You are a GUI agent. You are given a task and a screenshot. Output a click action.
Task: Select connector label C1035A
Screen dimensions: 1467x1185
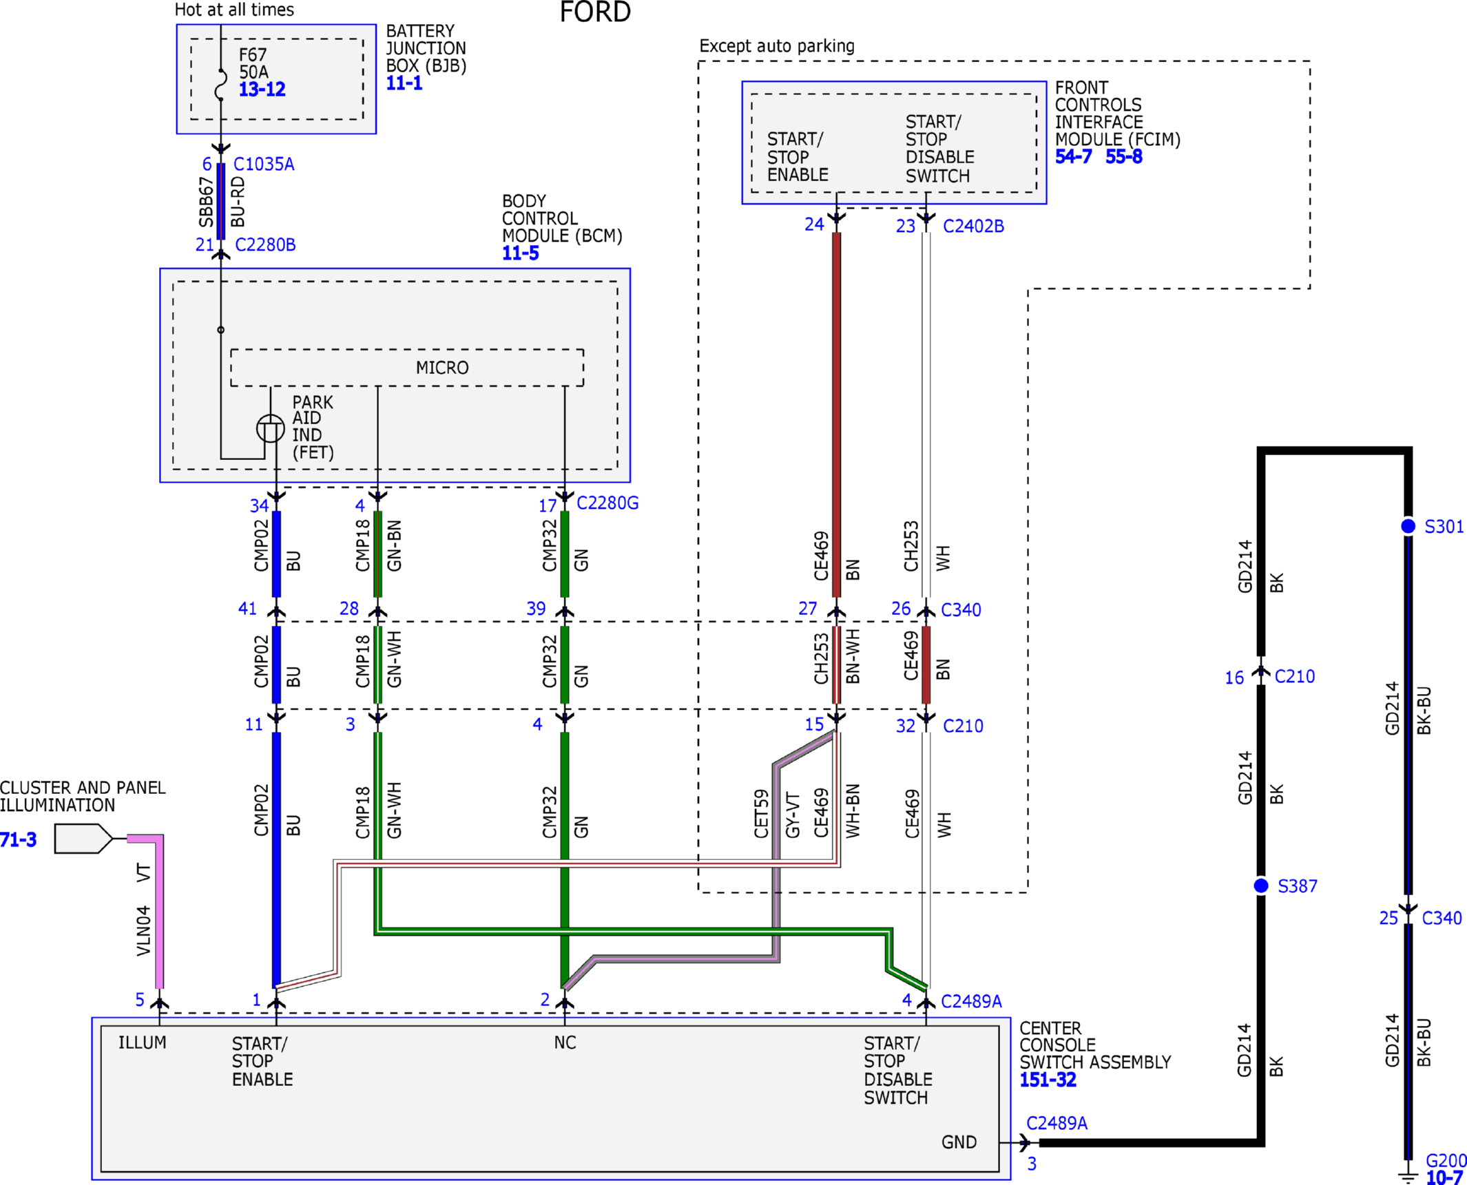pyautogui.click(x=264, y=165)
